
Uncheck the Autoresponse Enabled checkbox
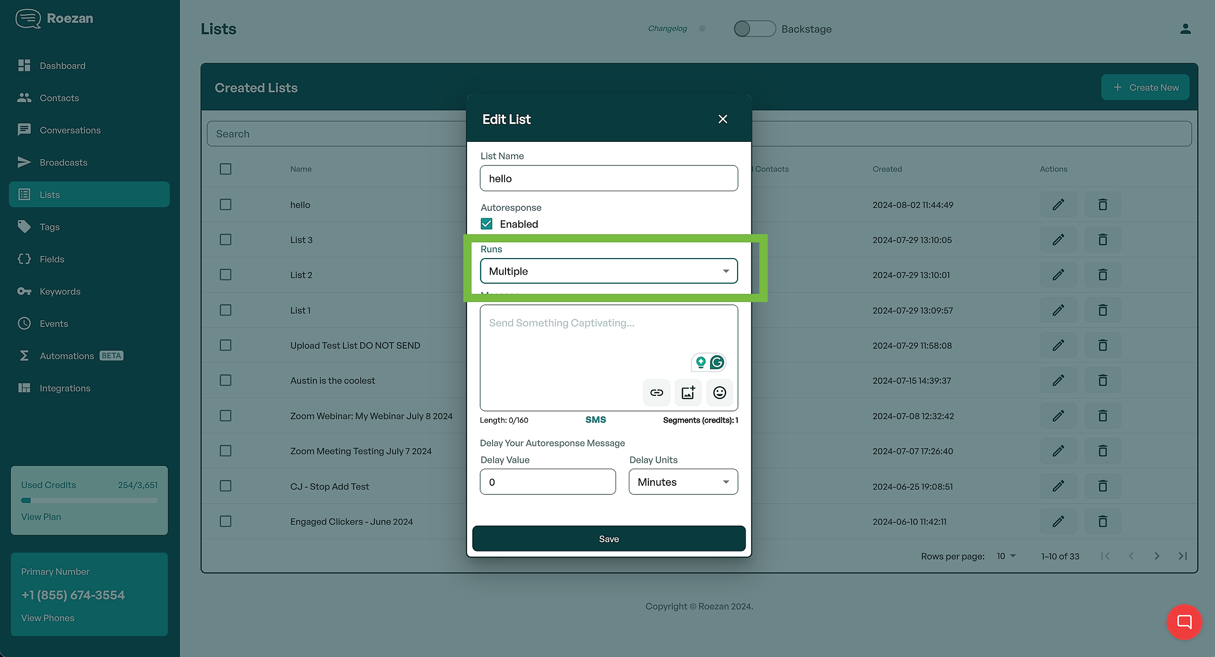coord(486,224)
